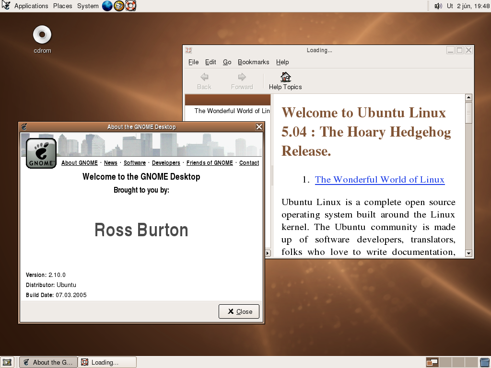Switch to About the G... taskbar window

coord(48,362)
